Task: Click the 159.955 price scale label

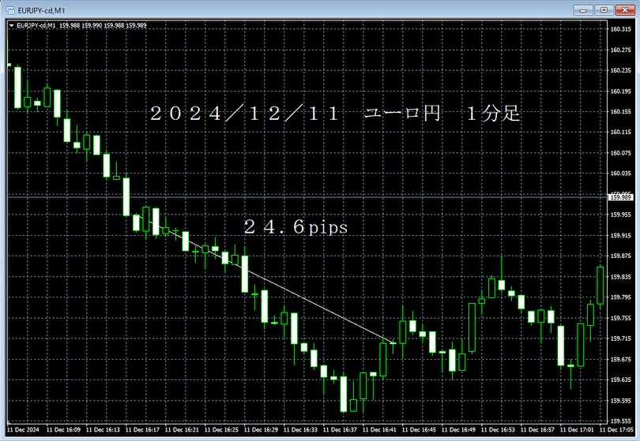Action: coord(620,215)
